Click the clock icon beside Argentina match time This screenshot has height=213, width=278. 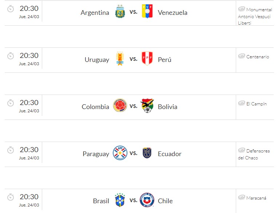point(11,9)
